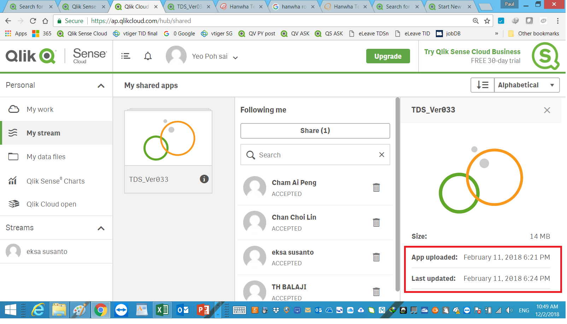Open the Chrome three-dot menu
Viewport: 567px width, 324px height.
tap(558, 21)
